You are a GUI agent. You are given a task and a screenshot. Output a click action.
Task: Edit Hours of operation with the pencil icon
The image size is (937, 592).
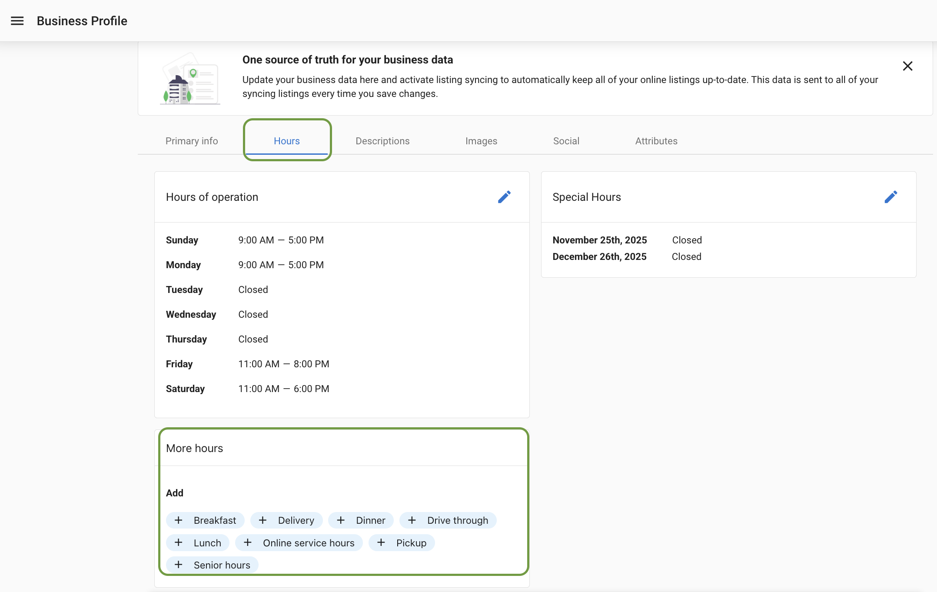[x=504, y=197]
